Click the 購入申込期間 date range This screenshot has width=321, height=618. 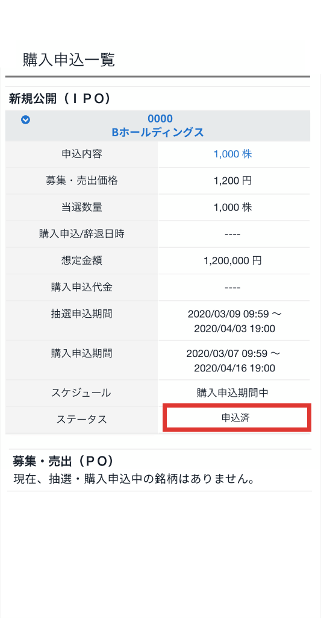point(235,361)
